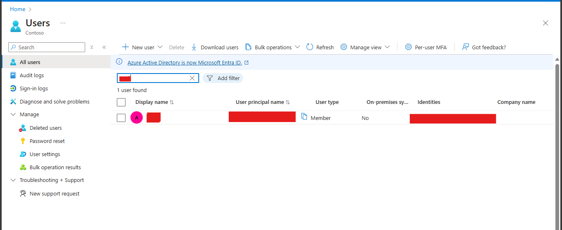Viewport: 562px width, 230px height.
Task: Go to Home breadcrumb link
Action: tap(17, 9)
